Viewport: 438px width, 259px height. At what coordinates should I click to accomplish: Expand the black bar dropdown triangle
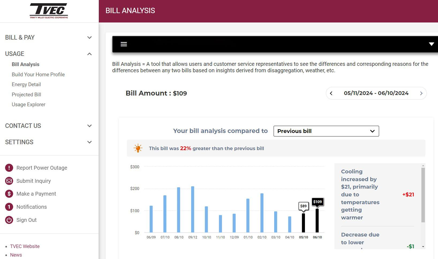431,44
